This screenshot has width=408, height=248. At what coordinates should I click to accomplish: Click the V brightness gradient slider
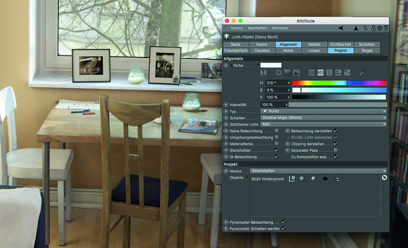click(x=339, y=97)
